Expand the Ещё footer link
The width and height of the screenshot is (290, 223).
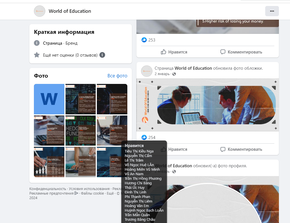click(110, 193)
